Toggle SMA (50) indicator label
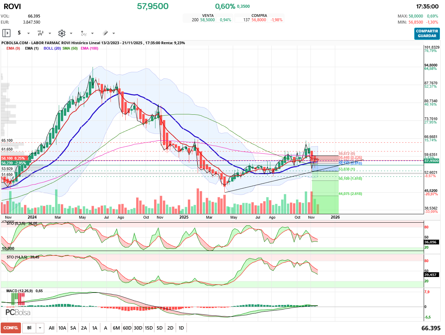The width and height of the screenshot is (445, 335). tap(70, 48)
